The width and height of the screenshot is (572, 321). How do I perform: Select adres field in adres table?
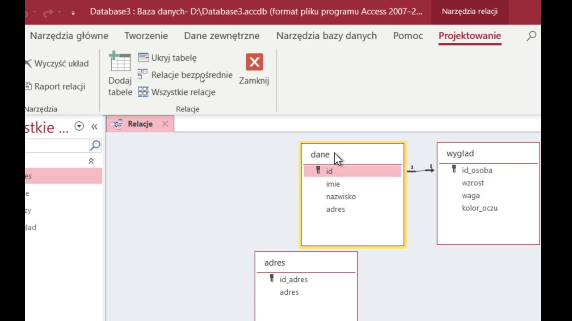[289, 292]
